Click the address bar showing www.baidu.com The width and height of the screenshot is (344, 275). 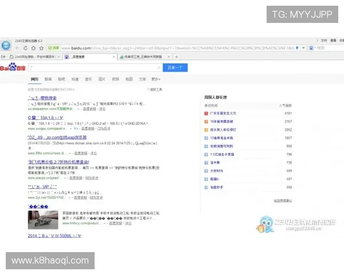coord(178,48)
